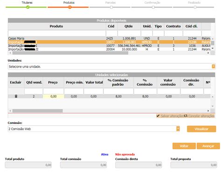Image resolution: width=221 pixels, height=173 pixels.
Task: Sort by Qtd vend. column header
Action: [x=34, y=83]
